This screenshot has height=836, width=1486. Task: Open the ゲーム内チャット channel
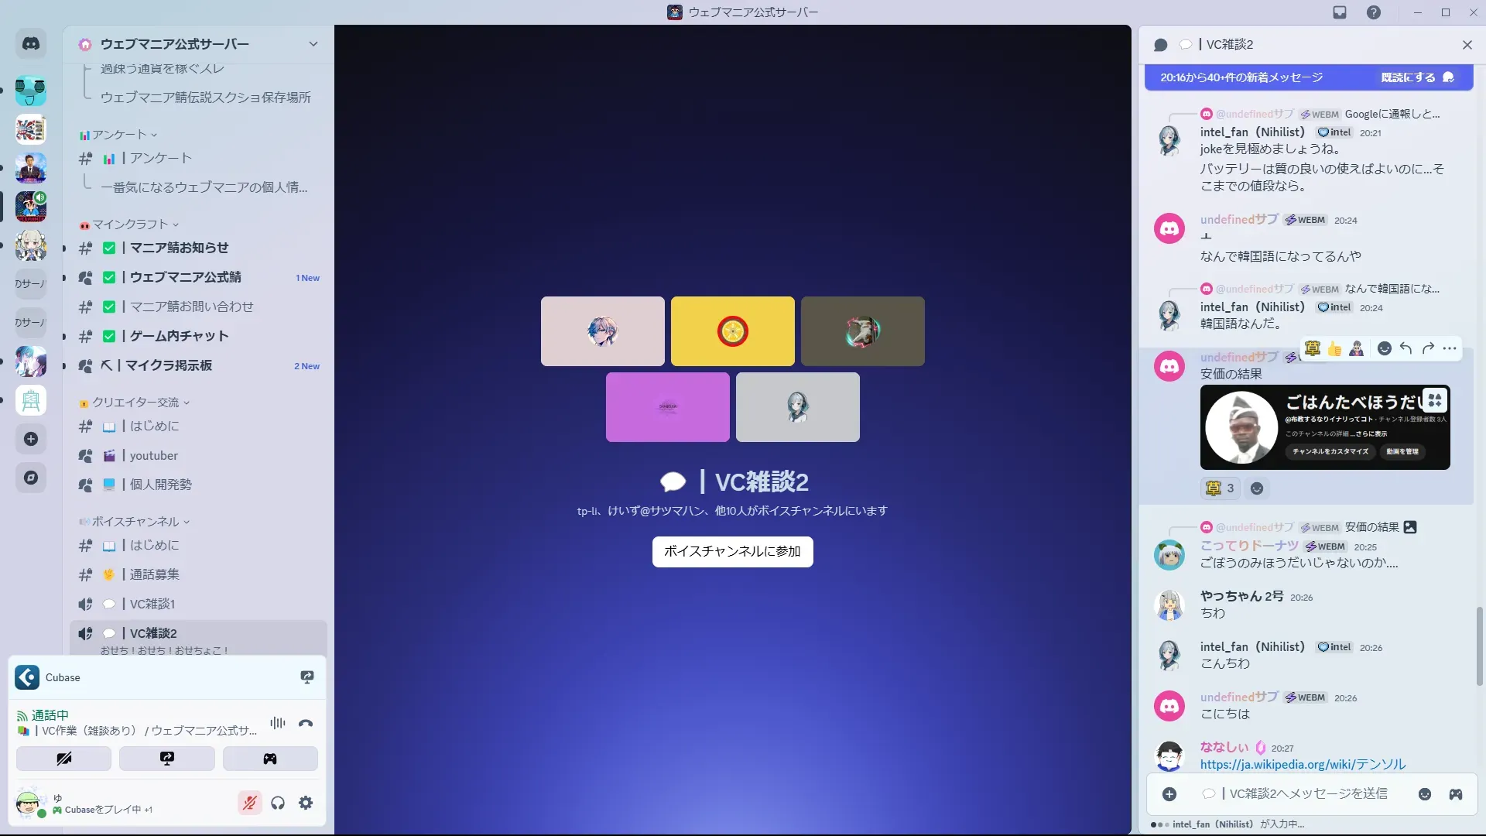click(179, 336)
